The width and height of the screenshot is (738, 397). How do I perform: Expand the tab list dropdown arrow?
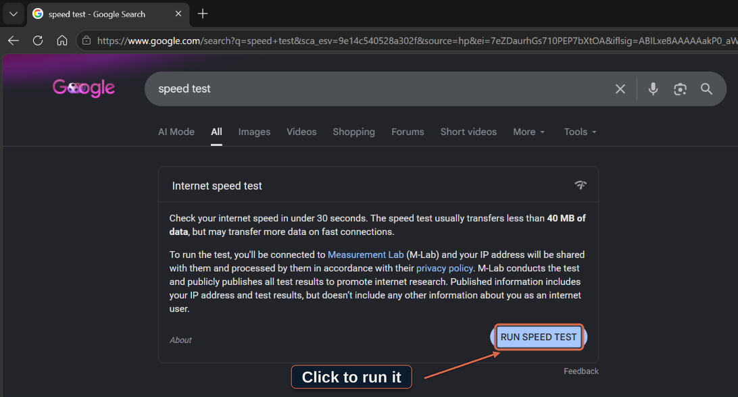click(14, 14)
